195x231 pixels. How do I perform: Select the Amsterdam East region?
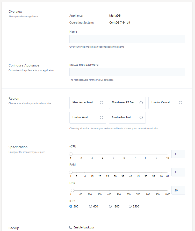[x=141, y=117]
